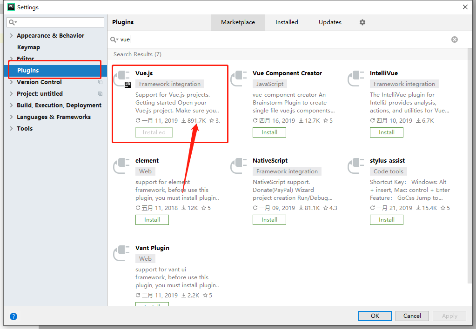
Task: Install the NativeScript plugin
Action: [x=269, y=220]
